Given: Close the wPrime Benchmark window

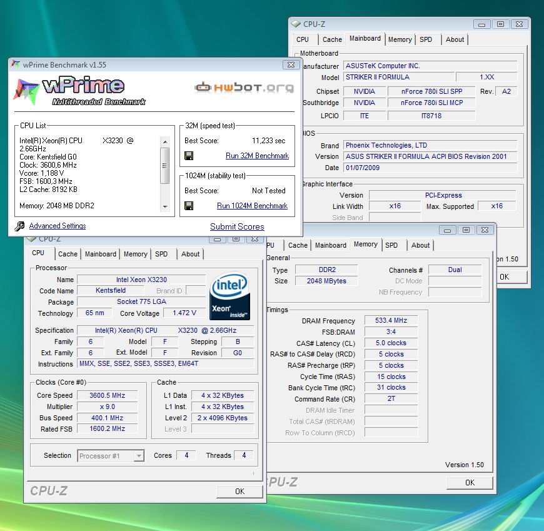Looking at the screenshot, I should coord(291,64).
